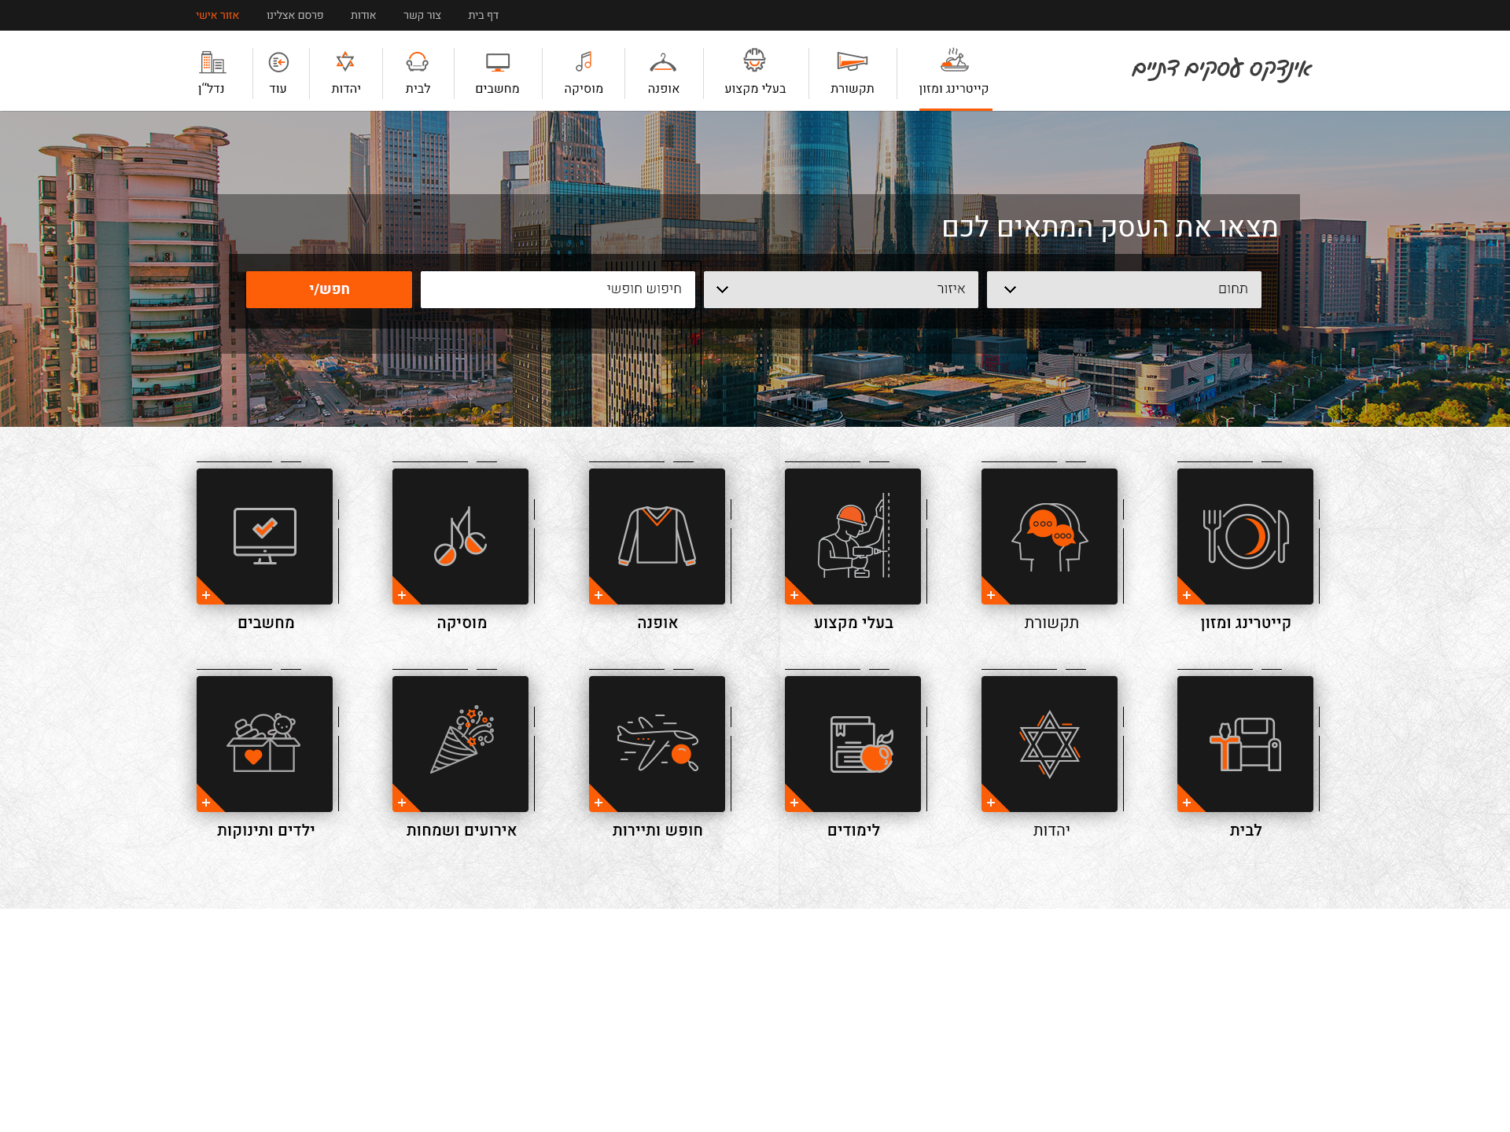Open the communication talking heads tile
Screen dimensions: 1510x1132
[1049, 537]
